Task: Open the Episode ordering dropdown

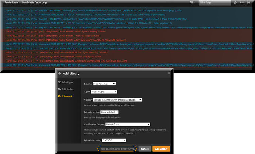Action: click(114, 140)
